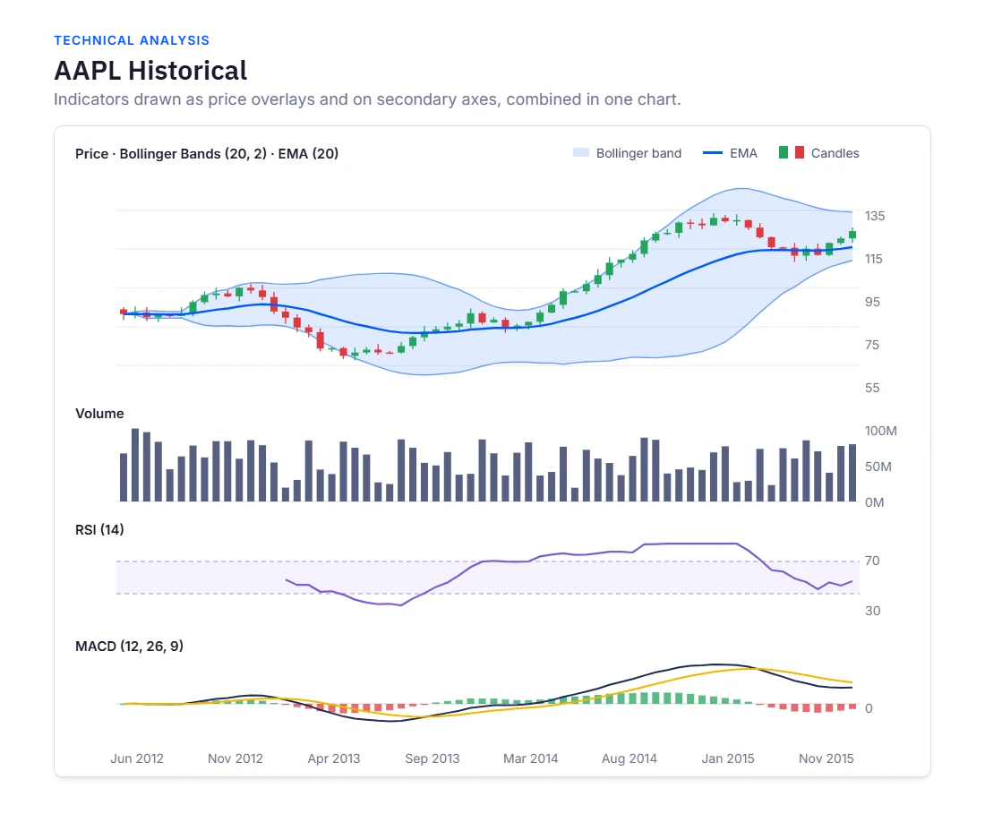
Task: Click the indicators description subtitle
Action: 367,99
